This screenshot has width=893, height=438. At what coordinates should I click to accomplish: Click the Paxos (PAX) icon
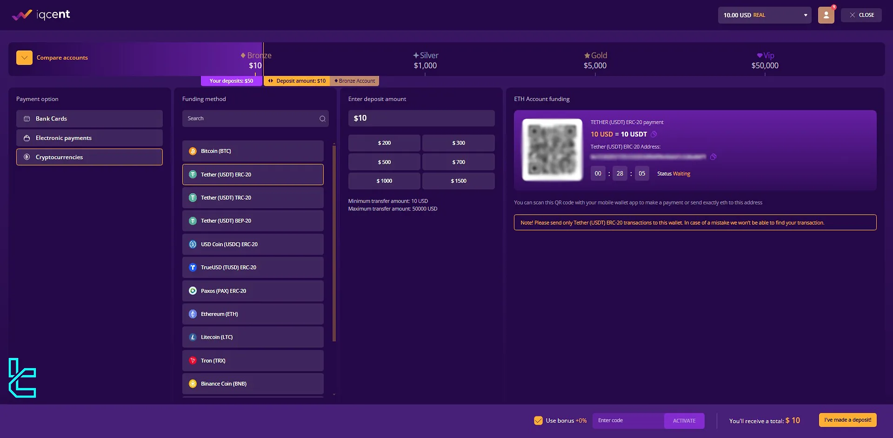pyautogui.click(x=193, y=291)
